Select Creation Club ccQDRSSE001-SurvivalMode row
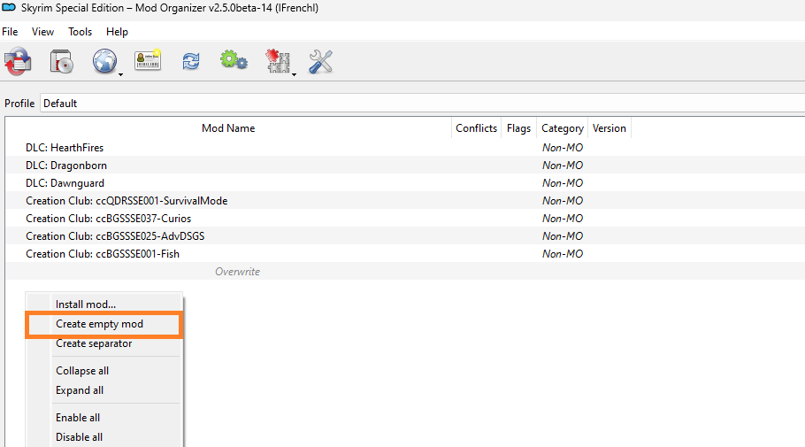 pos(405,201)
